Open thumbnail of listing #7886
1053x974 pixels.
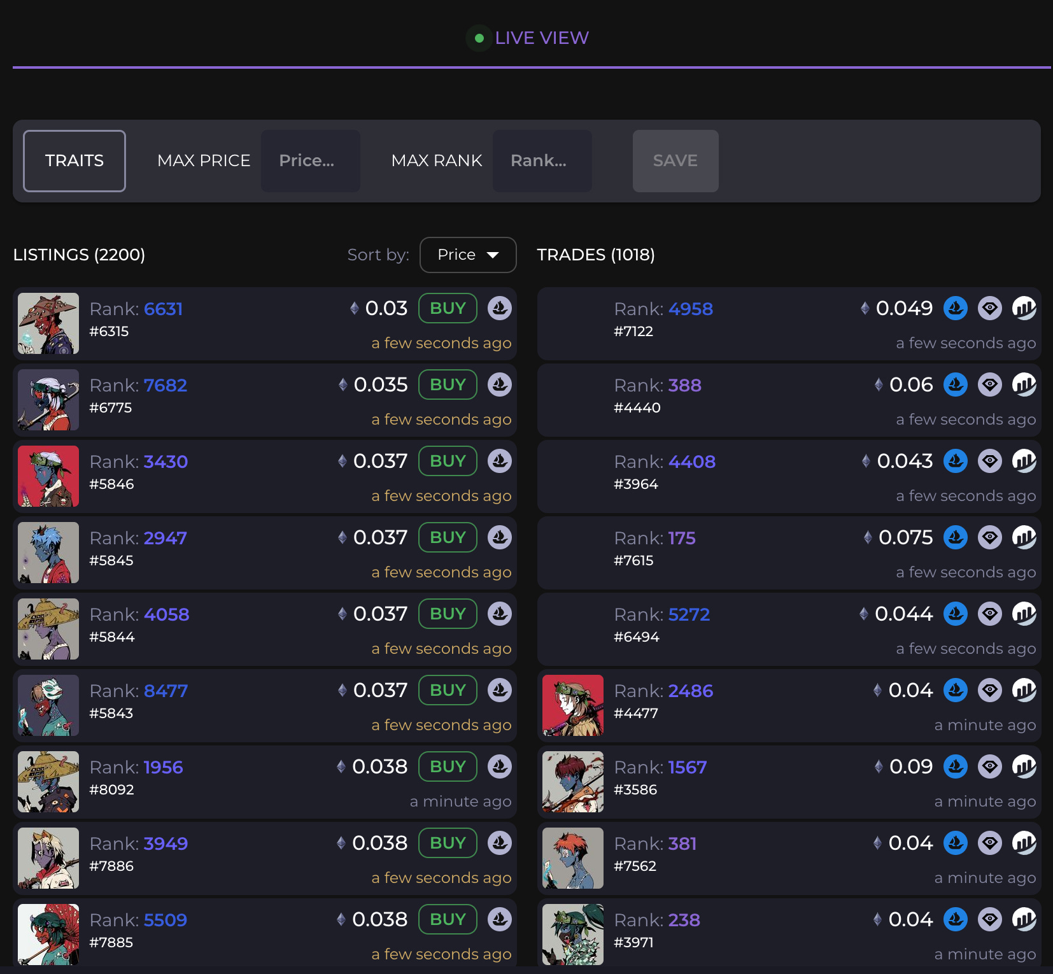pyautogui.click(x=48, y=858)
